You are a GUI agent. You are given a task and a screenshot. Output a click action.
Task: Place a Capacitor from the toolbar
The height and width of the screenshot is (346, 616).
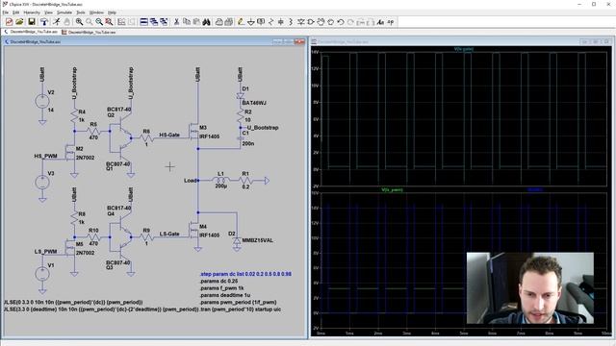[x=280, y=22]
